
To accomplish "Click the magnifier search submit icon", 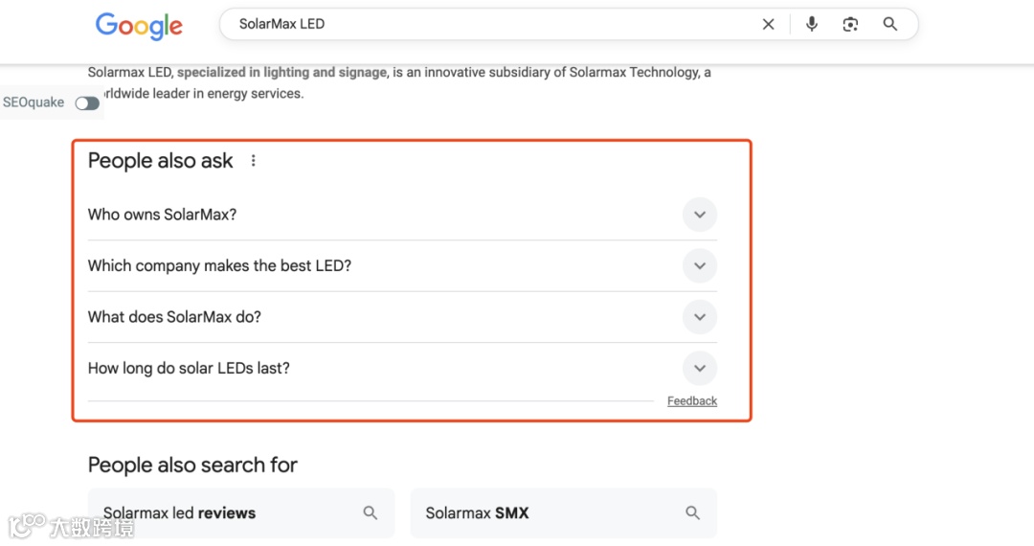I will 890,25.
